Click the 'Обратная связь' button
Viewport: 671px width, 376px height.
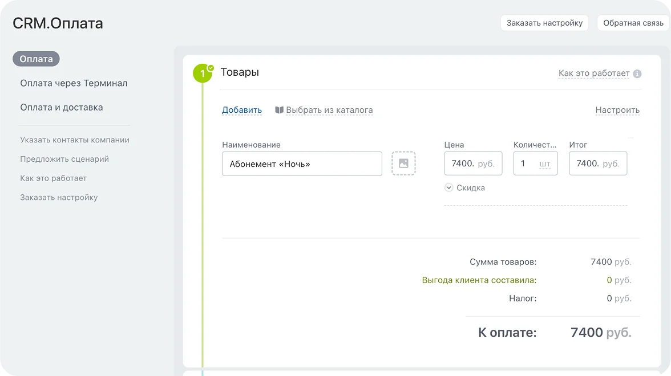pyautogui.click(x=633, y=23)
